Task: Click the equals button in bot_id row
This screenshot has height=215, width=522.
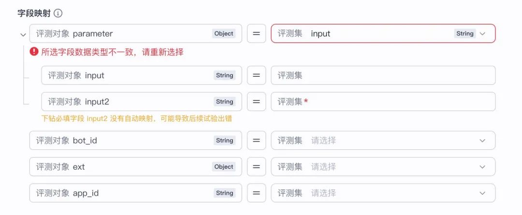Action: [x=256, y=141]
